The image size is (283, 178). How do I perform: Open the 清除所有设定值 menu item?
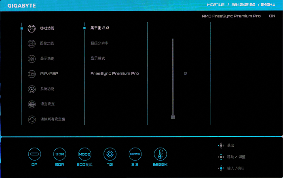click(53, 119)
